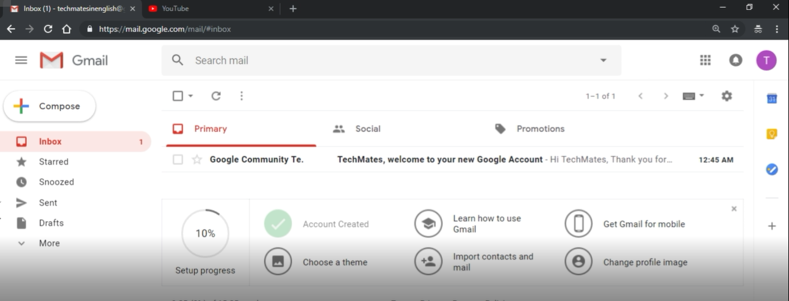The height and width of the screenshot is (301, 789).
Task: Click the 10% setup progress ring
Action: (205, 233)
